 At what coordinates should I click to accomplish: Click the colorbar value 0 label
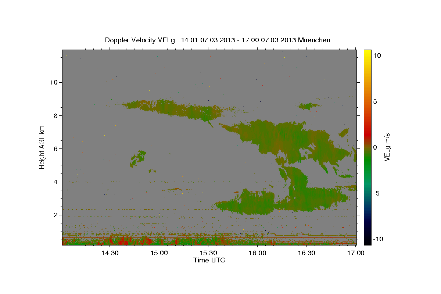point(375,147)
